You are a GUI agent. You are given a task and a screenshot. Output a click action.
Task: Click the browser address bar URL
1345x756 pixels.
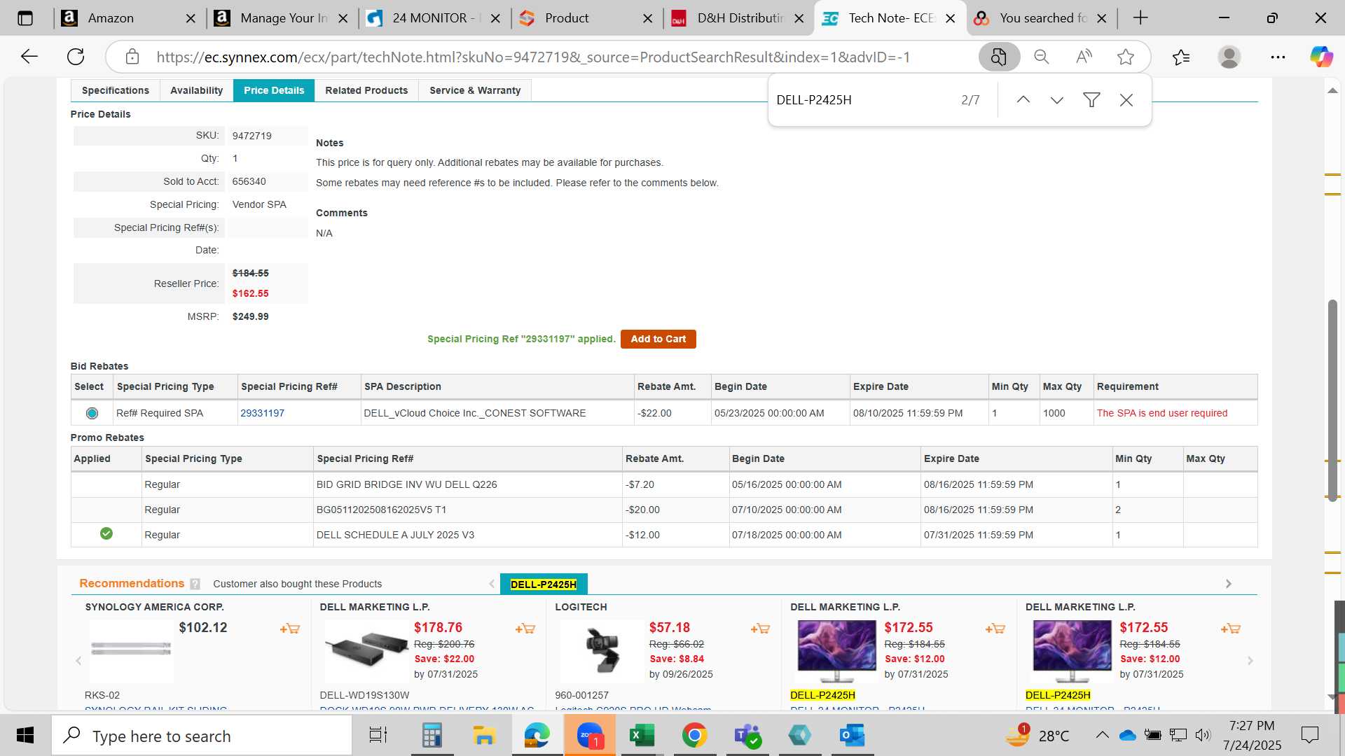532,57
